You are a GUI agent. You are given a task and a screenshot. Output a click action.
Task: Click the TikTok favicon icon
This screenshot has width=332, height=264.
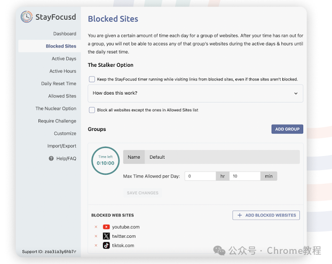tap(106, 245)
